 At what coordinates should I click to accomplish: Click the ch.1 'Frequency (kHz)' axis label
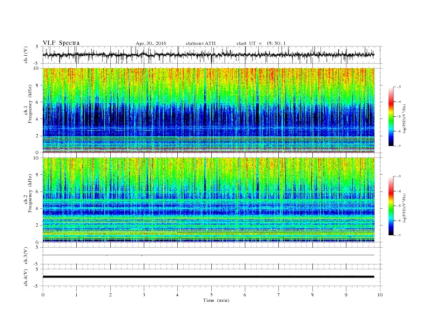pyautogui.click(x=30, y=104)
